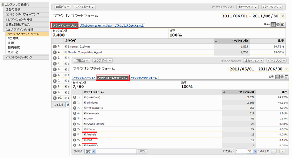Sort by sessions arrow in back table
Screen dimensions: 292x158
click(x=216, y=41)
